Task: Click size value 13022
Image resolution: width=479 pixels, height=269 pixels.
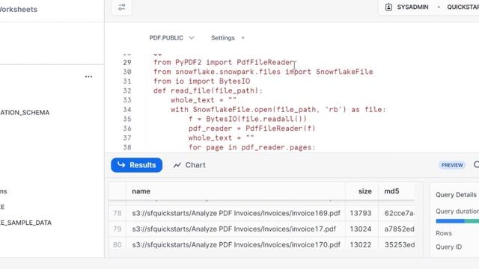Action: pyautogui.click(x=361, y=245)
